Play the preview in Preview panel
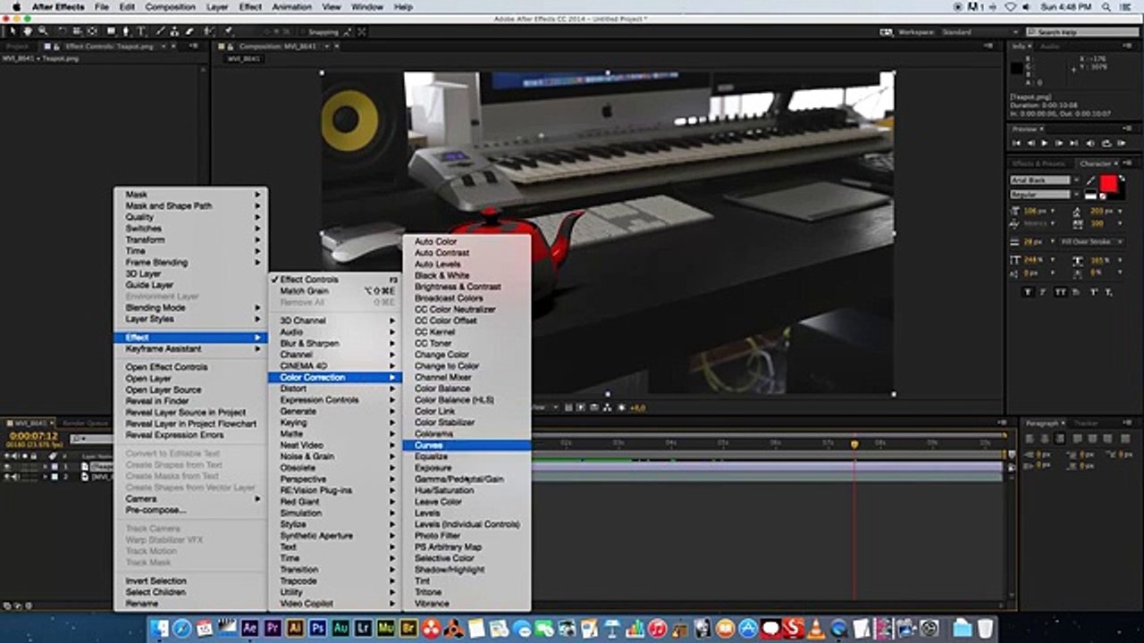 point(1044,143)
